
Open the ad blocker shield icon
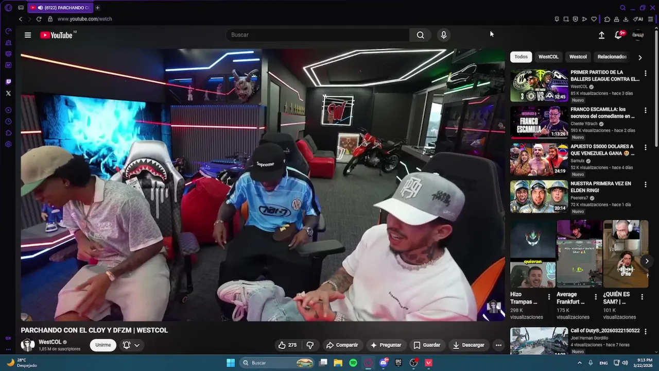coord(575,19)
